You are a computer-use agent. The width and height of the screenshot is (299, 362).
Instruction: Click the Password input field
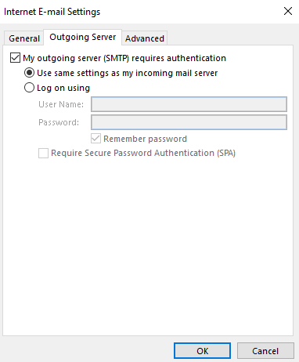pos(189,122)
